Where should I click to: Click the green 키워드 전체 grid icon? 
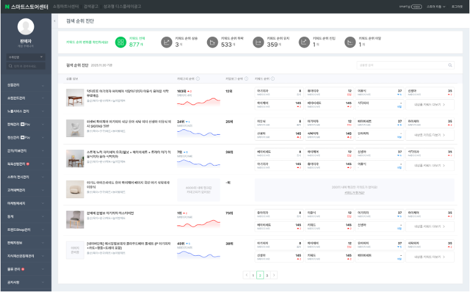(120, 42)
